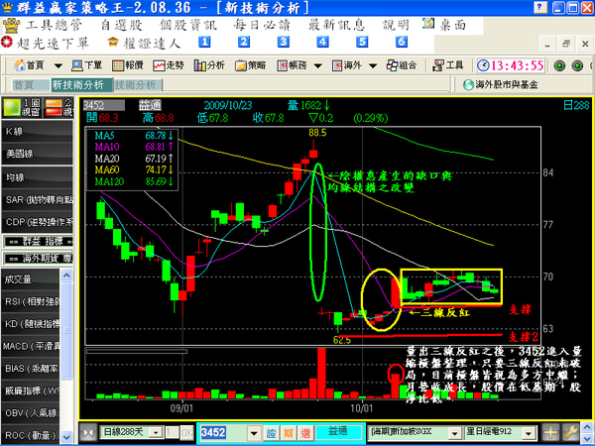Image resolution: width=595 pixels, height=446 pixels.
Task: Open the 報價 quotes toolbar button
Action: click(128, 65)
